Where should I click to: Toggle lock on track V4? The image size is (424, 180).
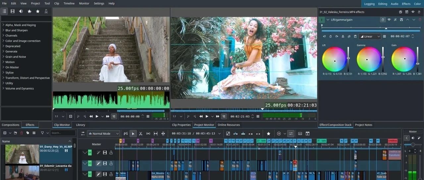click(x=111, y=153)
